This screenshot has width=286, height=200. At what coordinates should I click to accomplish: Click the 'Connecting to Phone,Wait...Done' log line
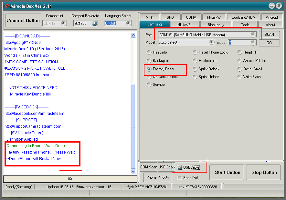pos(36,146)
